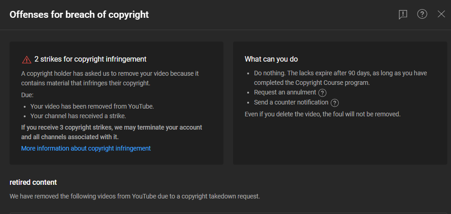Screen dimensions: 451x214
Task: Click 'Your video has been removed from YouTube.'
Action: [92, 106]
